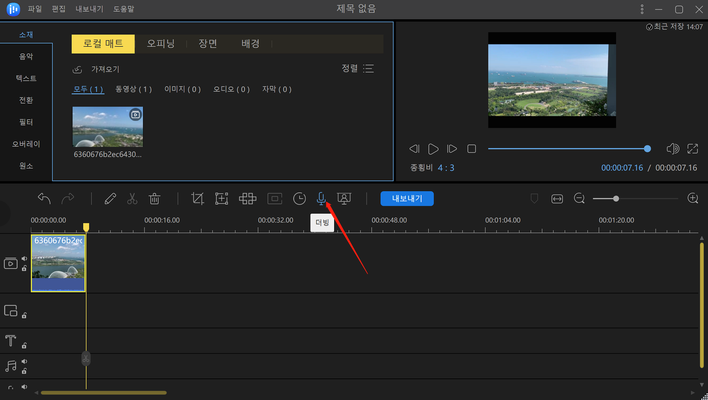This screenshot has width=708, height=400.
Task: Click the delete trash icon in the toolbar
Action: (x=154, y=199)
